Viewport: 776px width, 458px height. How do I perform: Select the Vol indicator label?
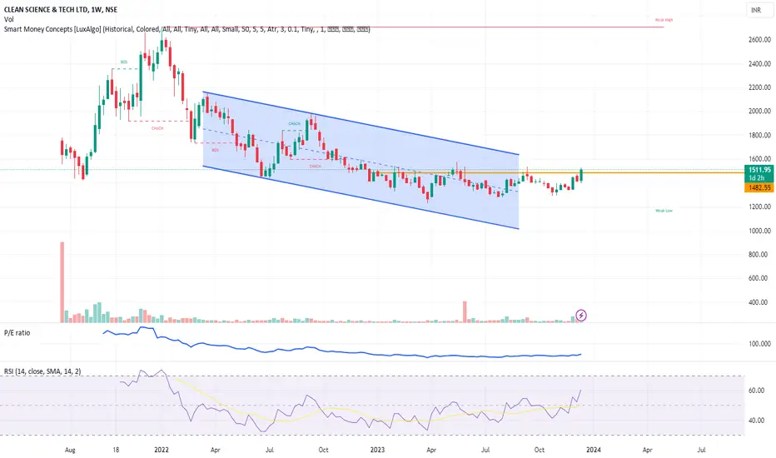click(8, 19)
